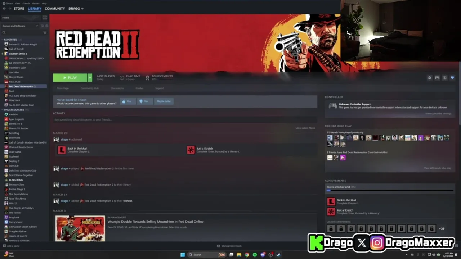This screenshot has height=259, width=461.
Task: Click the Yes thumbs-up recommend button
Action: point(127,101)
